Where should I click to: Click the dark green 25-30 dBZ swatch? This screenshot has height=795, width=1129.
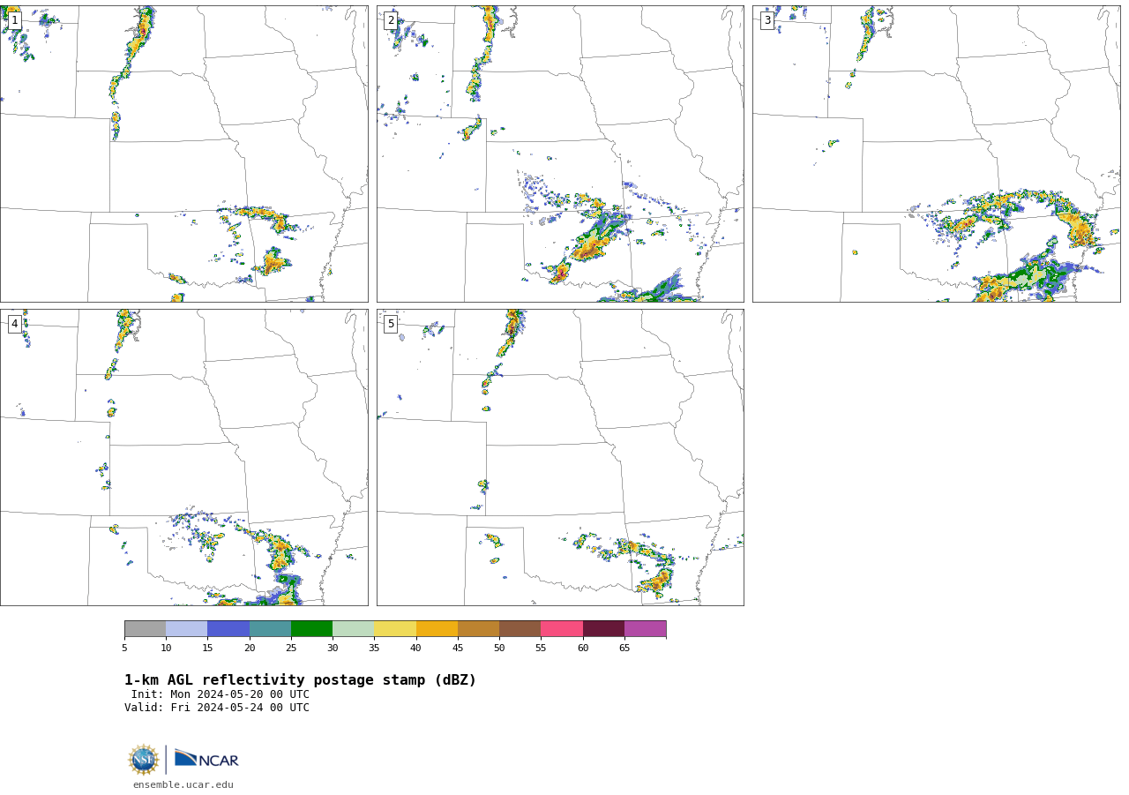[311, 629]
